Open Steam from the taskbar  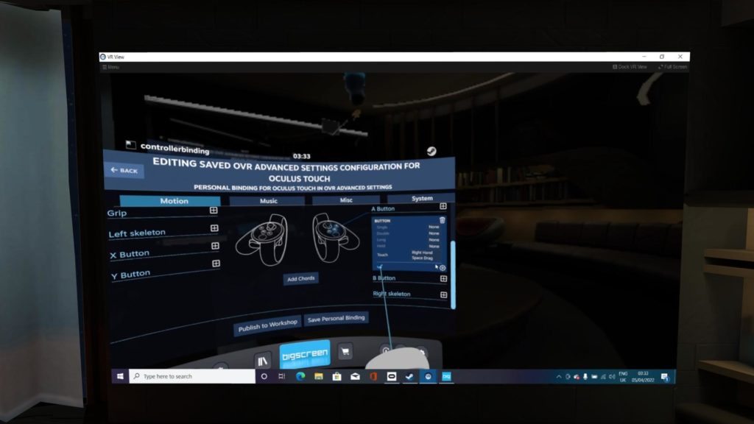(x=409, y=376)
